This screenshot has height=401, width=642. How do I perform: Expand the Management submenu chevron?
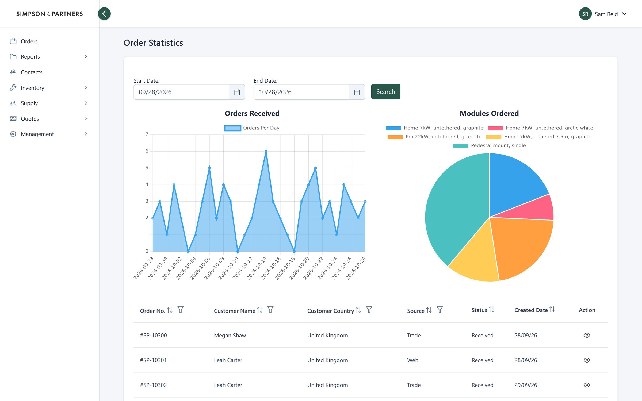pos(86,134)
